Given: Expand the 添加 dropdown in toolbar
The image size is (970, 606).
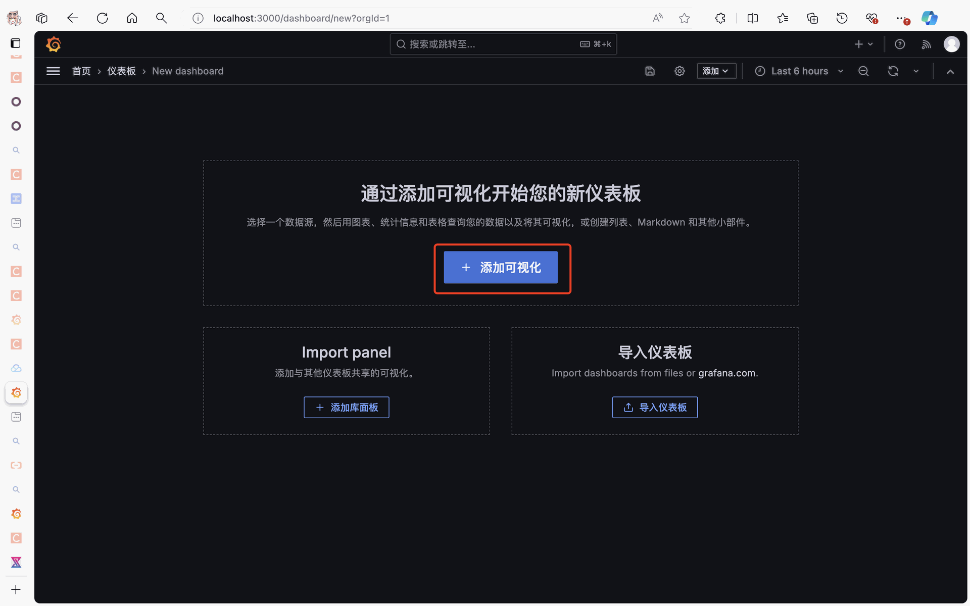Looking at the screenshot, I should tap(716, 71).
